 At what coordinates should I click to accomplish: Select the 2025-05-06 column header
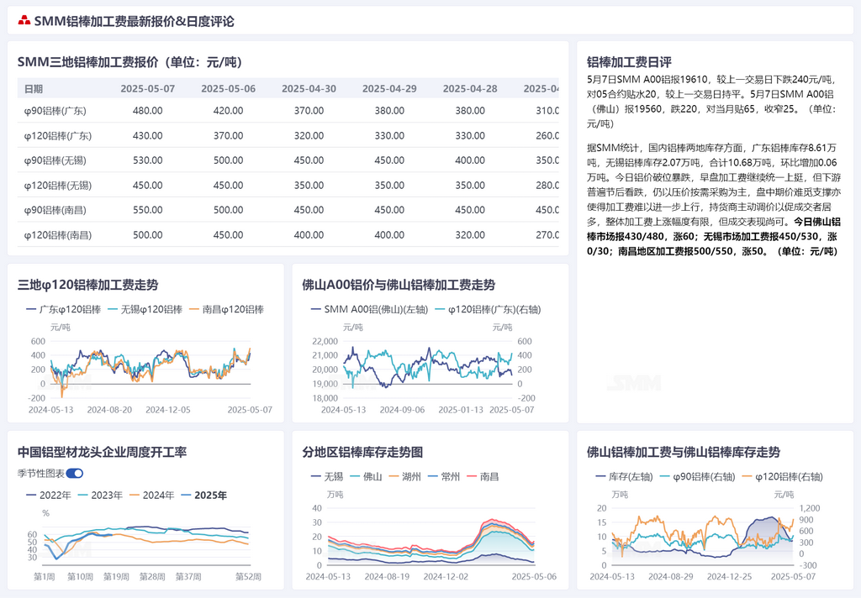pyautogui.click(x=229, y=89)
